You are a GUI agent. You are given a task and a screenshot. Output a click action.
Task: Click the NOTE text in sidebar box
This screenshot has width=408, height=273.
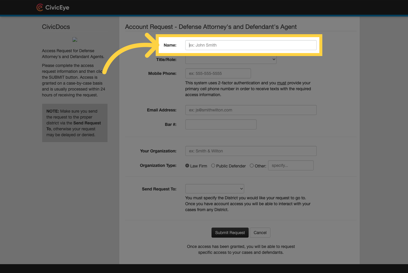[53, 111]
